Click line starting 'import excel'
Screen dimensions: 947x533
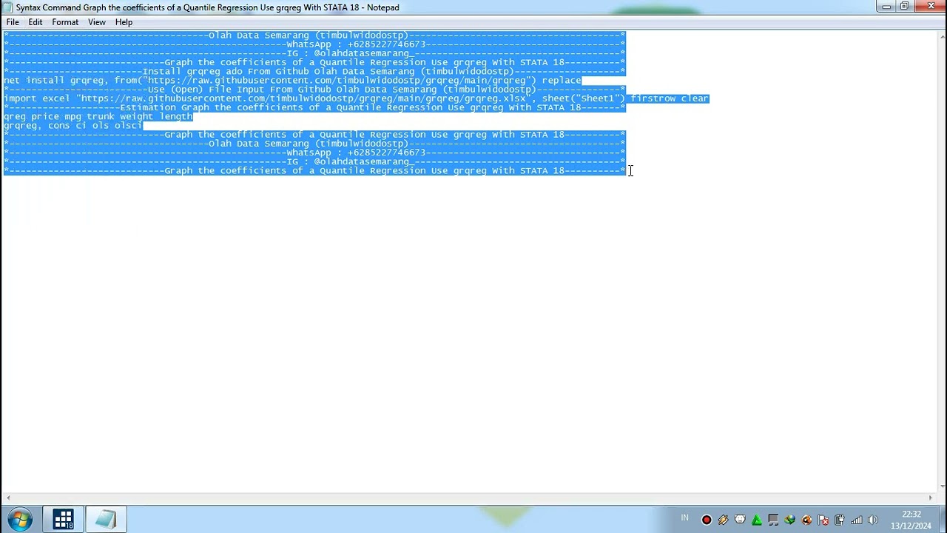pos(356,98)
